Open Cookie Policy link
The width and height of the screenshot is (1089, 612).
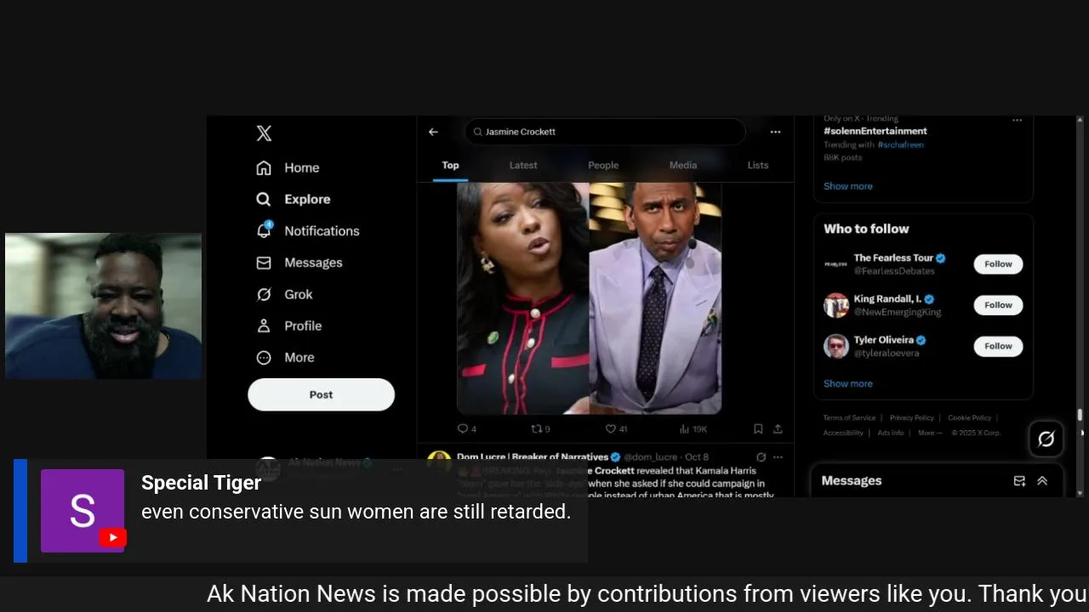coord(969,418)
